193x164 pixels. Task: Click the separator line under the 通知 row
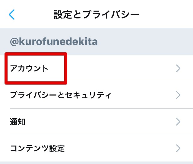coord(100,135)
